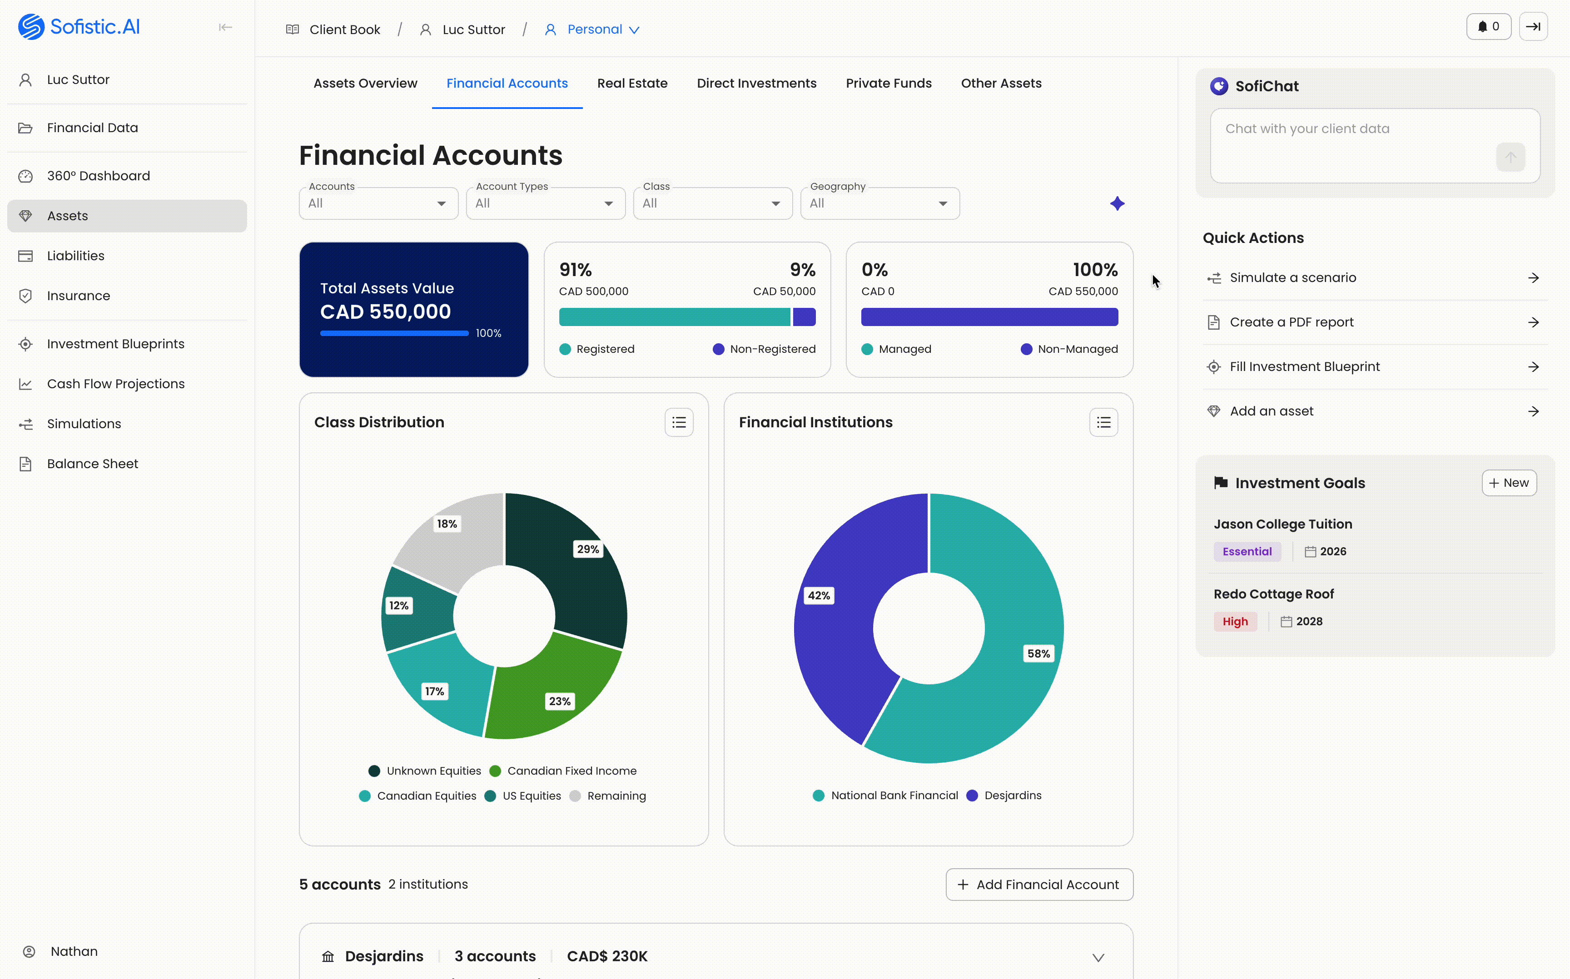Click New button in Investment Goals
Viewport: 1570px width, 979px height.
(x=1509, y=483)
